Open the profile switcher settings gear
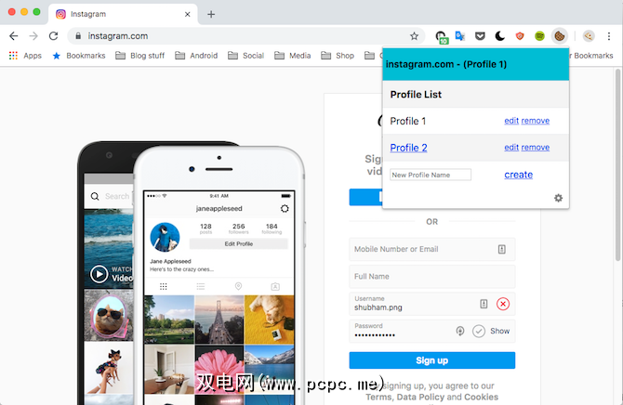This screenshot has height=405, width=623. click(x=558, y=198)
